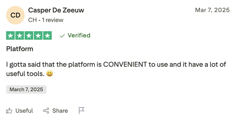The height and width of the screenshot is (122, 239).
Task: Click the thumbs-up Useful icon
Action: coord(9,111)
